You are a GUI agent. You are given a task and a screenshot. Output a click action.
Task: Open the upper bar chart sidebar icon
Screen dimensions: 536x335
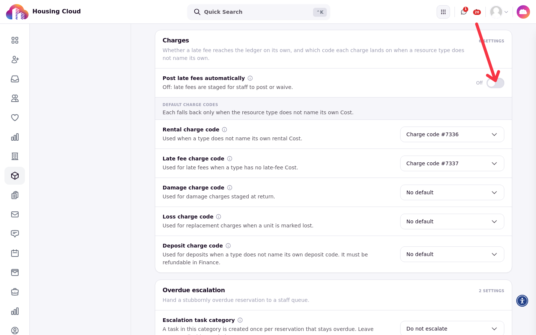point(15,137)
